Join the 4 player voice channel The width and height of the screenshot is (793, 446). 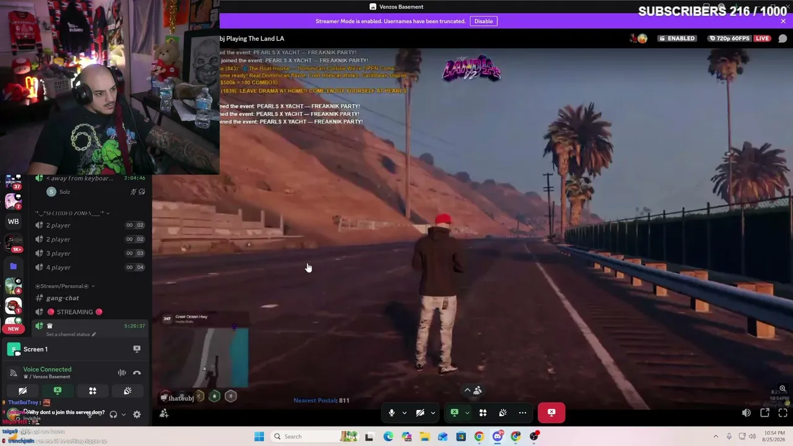[90, 268]
